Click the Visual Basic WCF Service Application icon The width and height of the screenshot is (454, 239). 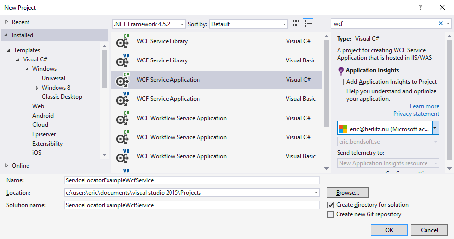[x=122, y=99]
